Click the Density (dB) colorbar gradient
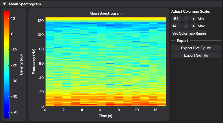The height and width of the screenshot is (123, 223). pos(7,64)
